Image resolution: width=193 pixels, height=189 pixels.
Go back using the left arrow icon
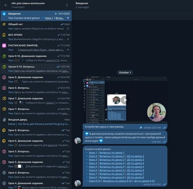pyautogui.click(x=6, y=5)
